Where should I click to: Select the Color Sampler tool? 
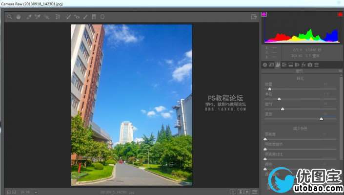click(x=38, y=17)
